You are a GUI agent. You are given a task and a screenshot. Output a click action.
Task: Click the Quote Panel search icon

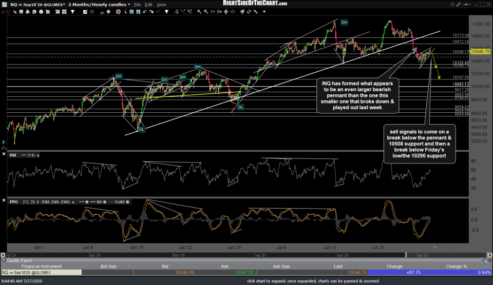coord(485,260)
